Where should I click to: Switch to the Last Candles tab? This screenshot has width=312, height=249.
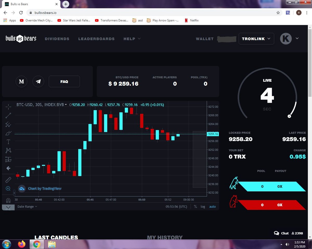[56, 237]
